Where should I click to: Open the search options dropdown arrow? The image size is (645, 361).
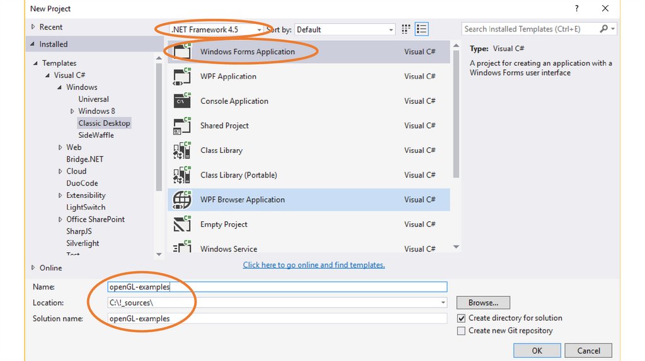pos(613,29)
